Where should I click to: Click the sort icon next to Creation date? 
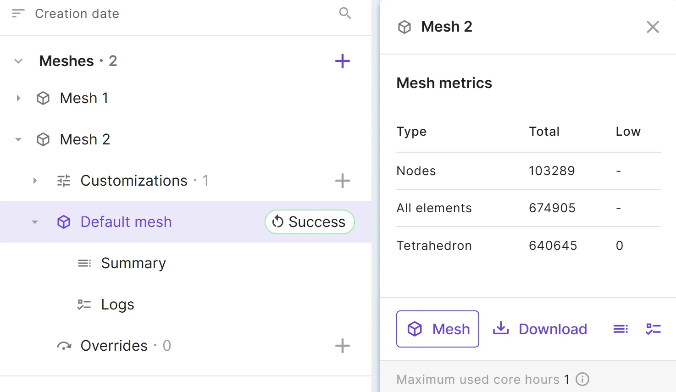coord(18,13)
